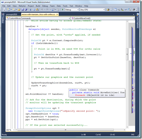Screen dimensions: 142x139
Task: Open the Debug menu
Action: point(45,6)
